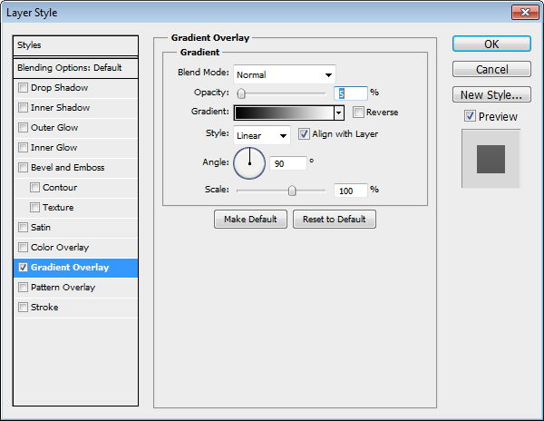
Task: Disable the Preview checkbox
Action: point(470,116)
